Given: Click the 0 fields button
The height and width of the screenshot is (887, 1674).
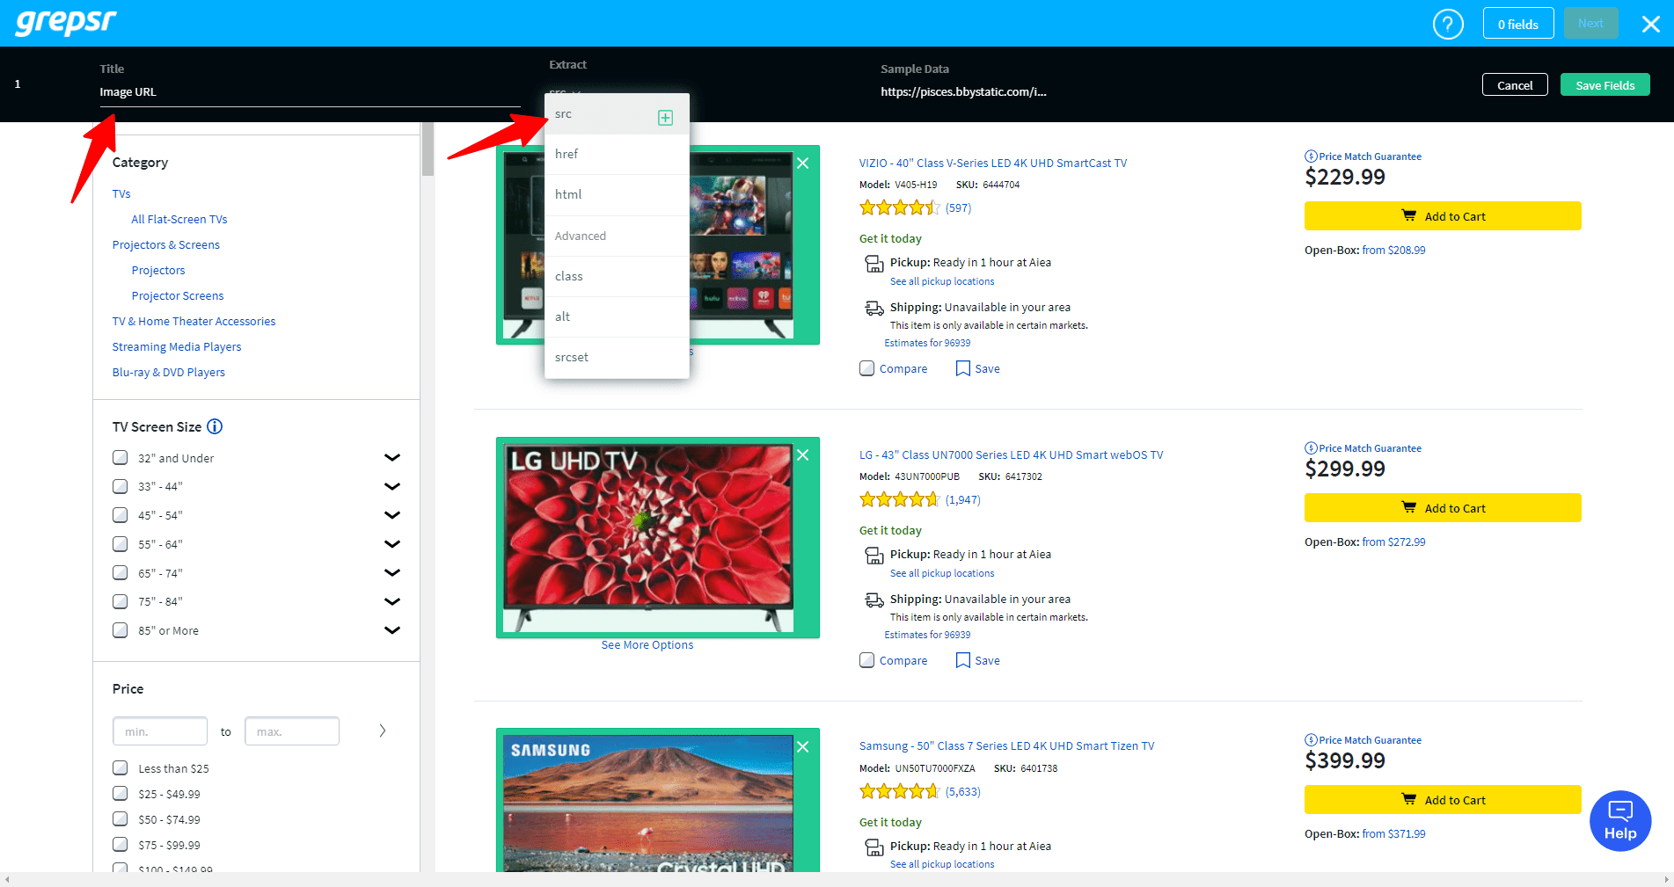Looking at the screenshot, I should pyautogui.click(x=1518, y=24).
